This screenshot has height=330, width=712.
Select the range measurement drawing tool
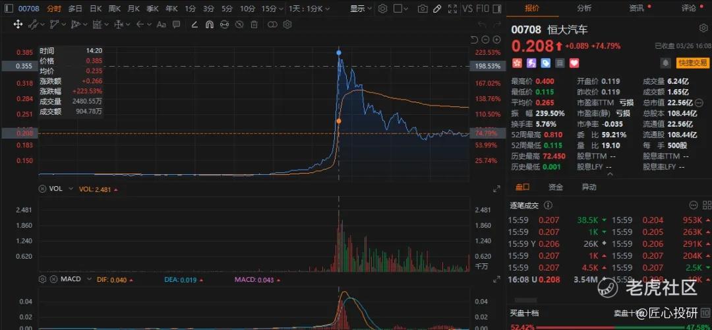97,24
